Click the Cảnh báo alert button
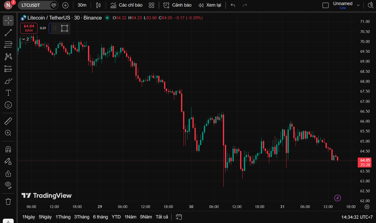 (177, 5)
